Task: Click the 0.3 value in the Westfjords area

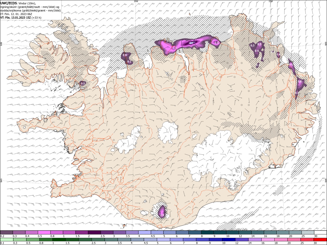Action: 83,83
